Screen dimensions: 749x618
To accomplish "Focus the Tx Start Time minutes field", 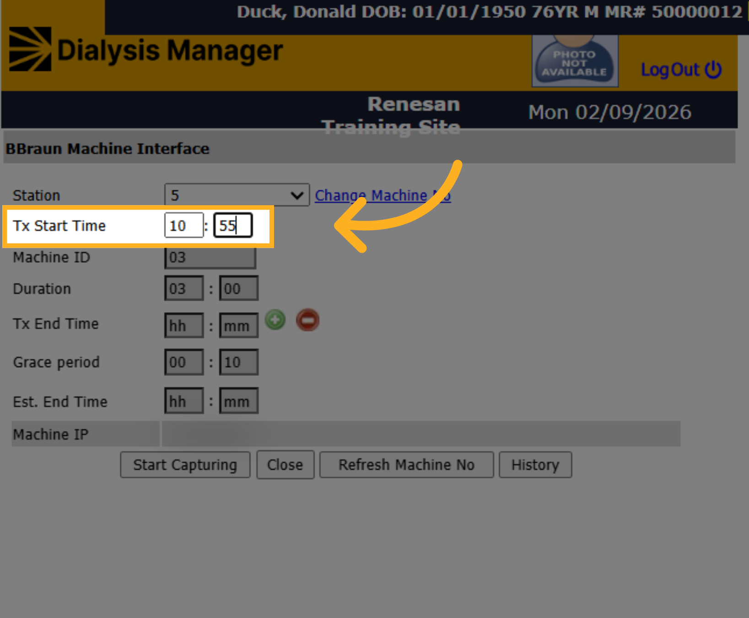I will coord(233,225).
